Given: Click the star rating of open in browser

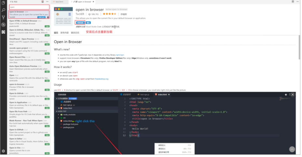Looking at the screenshot, I should (109, 14).
